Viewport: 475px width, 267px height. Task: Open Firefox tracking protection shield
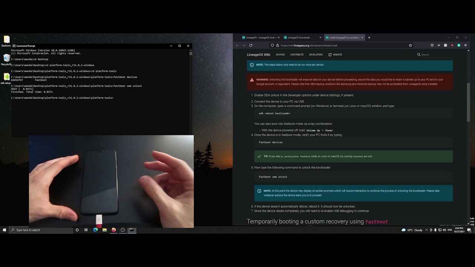pyautogui.click(x=272, y=45)
